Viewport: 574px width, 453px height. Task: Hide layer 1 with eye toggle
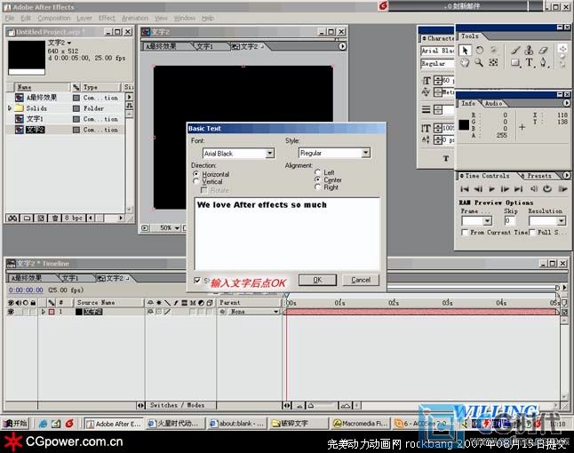(11, 312)
